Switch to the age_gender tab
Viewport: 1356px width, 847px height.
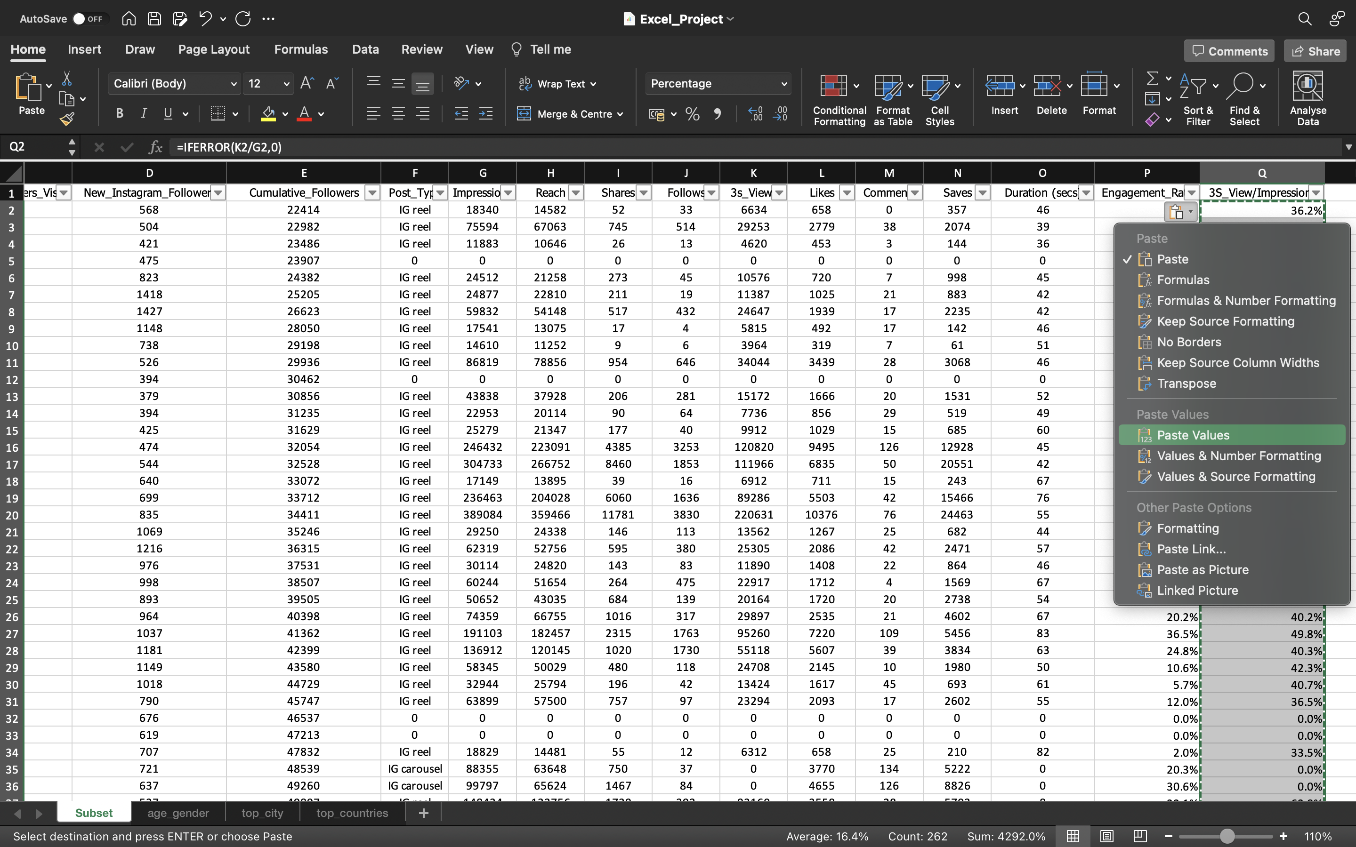tap(177, 813)
